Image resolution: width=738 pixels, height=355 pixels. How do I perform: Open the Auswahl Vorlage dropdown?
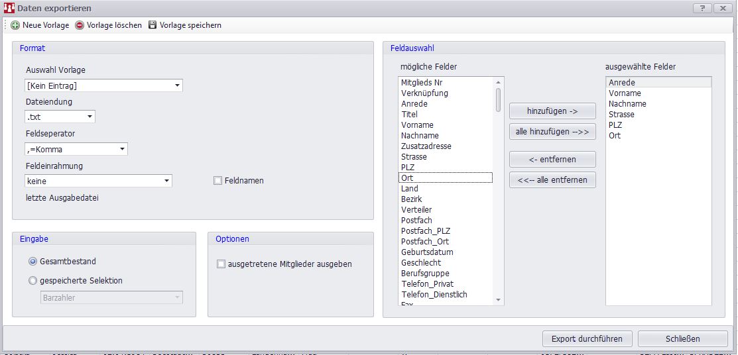pos(177,85)
